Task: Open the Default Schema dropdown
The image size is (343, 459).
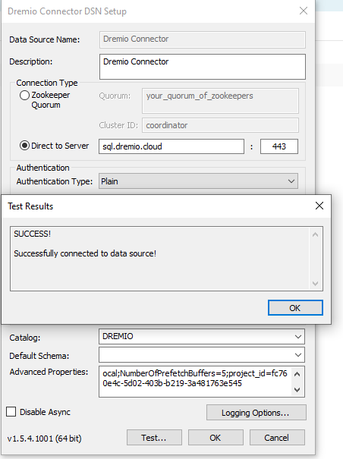Action: (202, 355)
